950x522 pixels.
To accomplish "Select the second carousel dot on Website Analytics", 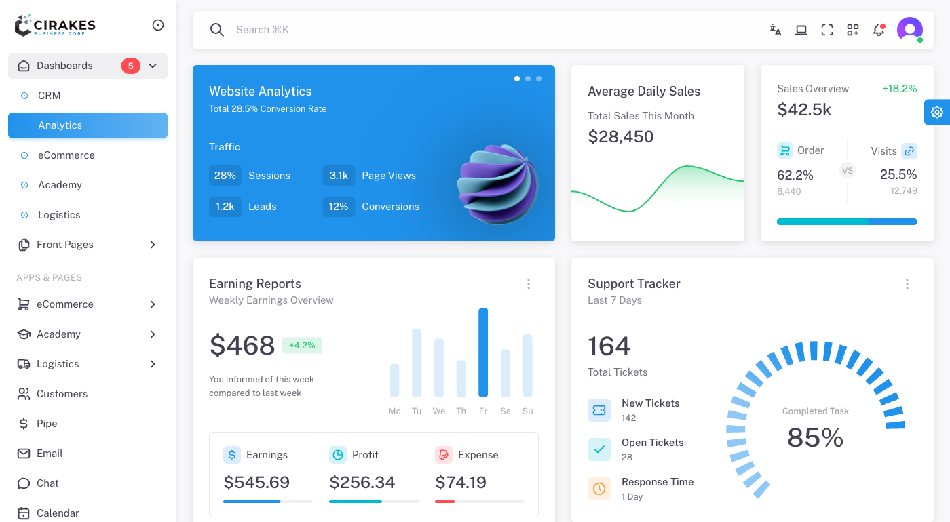I will click(x=527, y=79).
